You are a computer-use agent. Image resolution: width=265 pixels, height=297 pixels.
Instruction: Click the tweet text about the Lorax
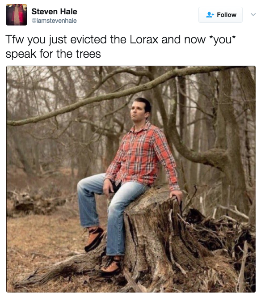121,47
